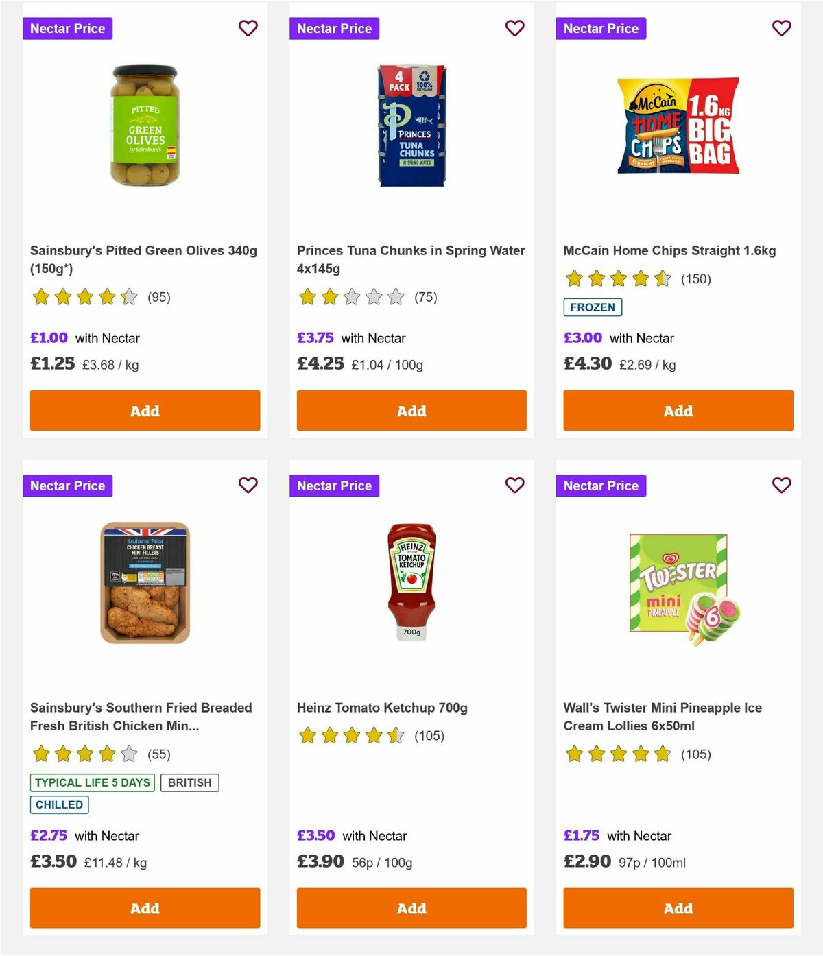Click the CHILLED tag on the chicken fillets

coord(60,804)
